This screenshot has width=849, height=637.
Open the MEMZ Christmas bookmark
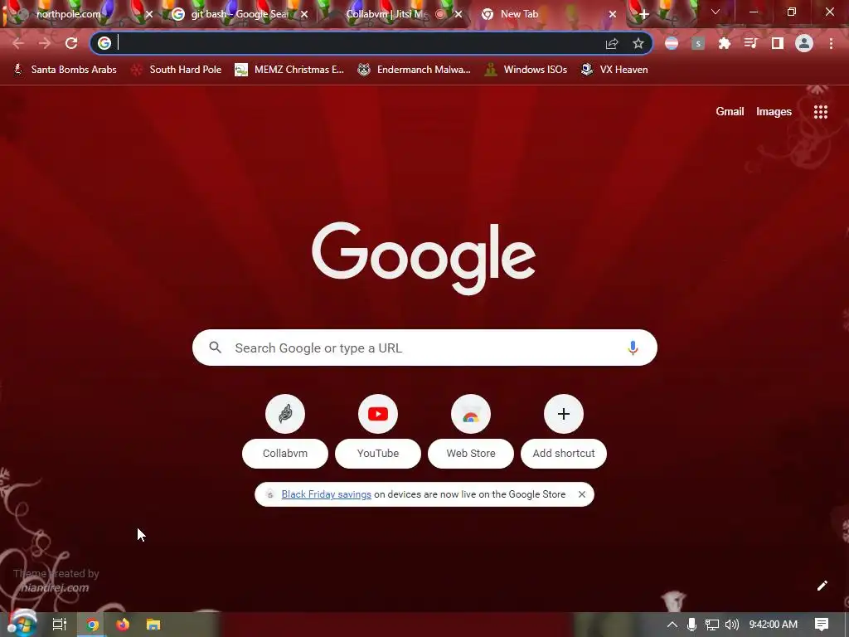[289, 70]
